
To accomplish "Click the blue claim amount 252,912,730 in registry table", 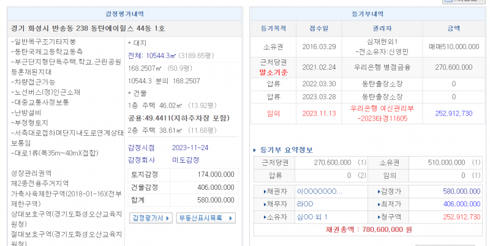I will 453,113.
